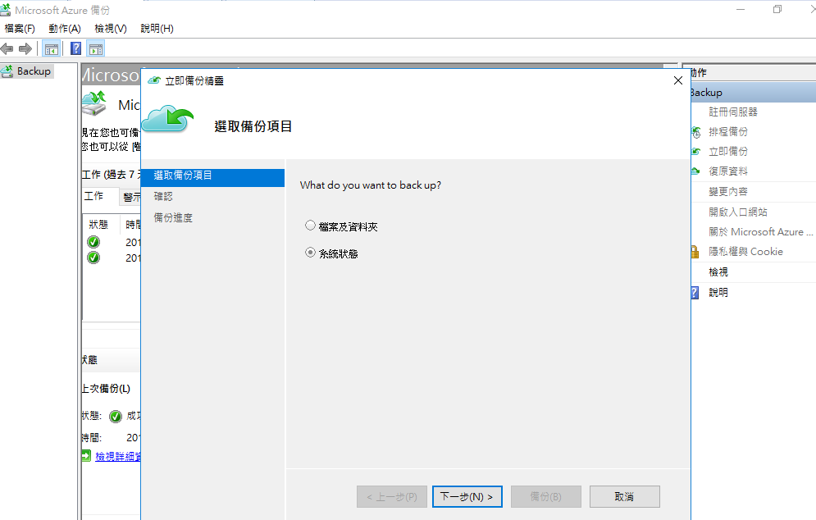Select the 檔案及資料夾 radio button
The image size is (816, 520).
(x=310, y=226)
